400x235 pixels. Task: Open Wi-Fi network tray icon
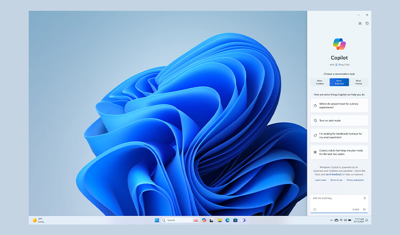pyautogui.click(x=341, y=220)
